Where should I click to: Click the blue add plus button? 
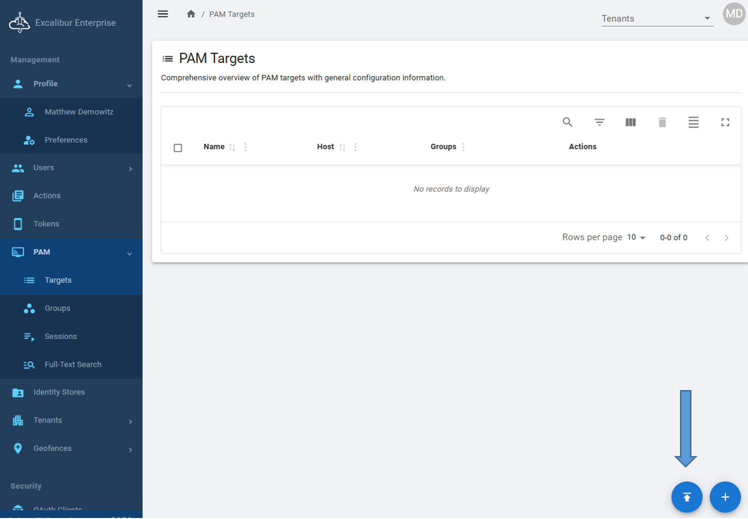click(x=725, y=497)
